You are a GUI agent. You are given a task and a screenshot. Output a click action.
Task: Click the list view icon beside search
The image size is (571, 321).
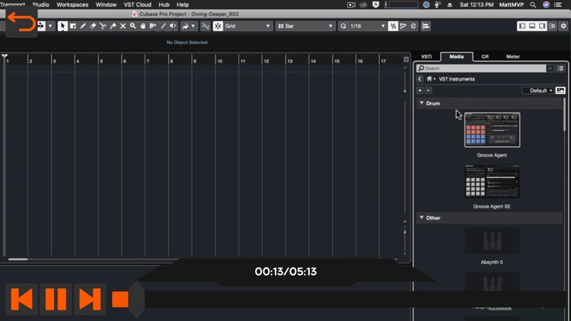560,68
